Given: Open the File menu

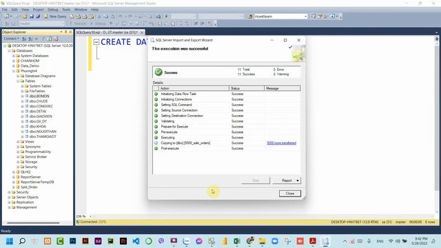Looking at the screenshot, I should (x=5, y=10).
